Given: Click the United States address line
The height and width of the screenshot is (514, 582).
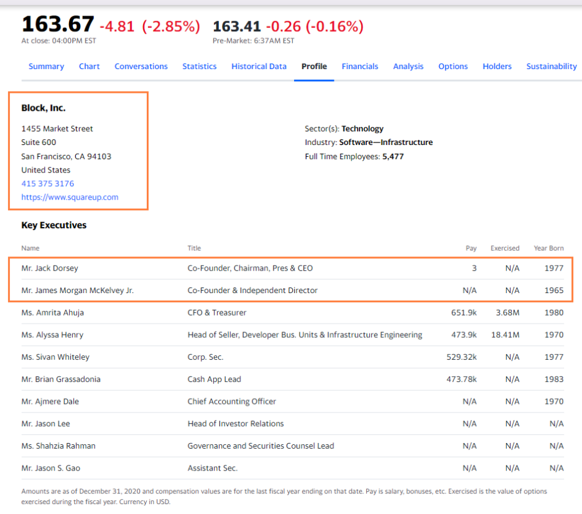Looking at the screenshot, I should (45, 170).
